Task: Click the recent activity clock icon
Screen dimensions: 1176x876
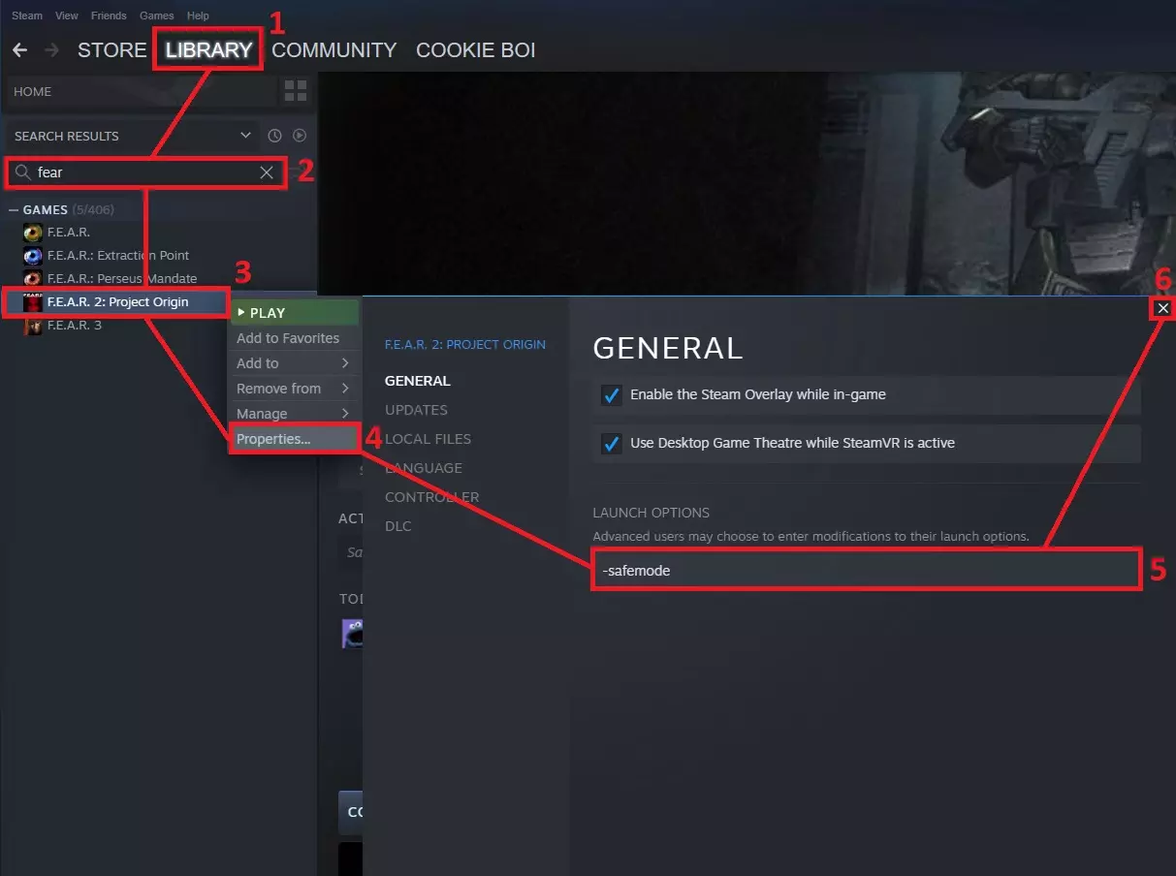Action: [274, 136]
